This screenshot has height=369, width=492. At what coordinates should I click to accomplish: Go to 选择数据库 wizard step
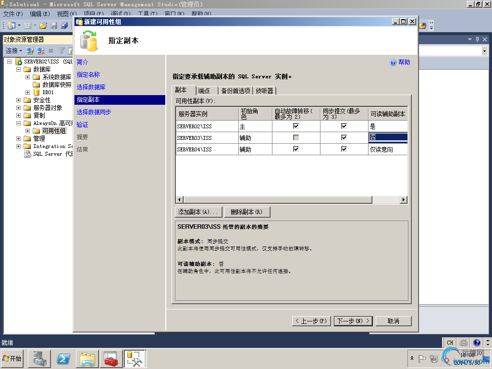point(91,87)
